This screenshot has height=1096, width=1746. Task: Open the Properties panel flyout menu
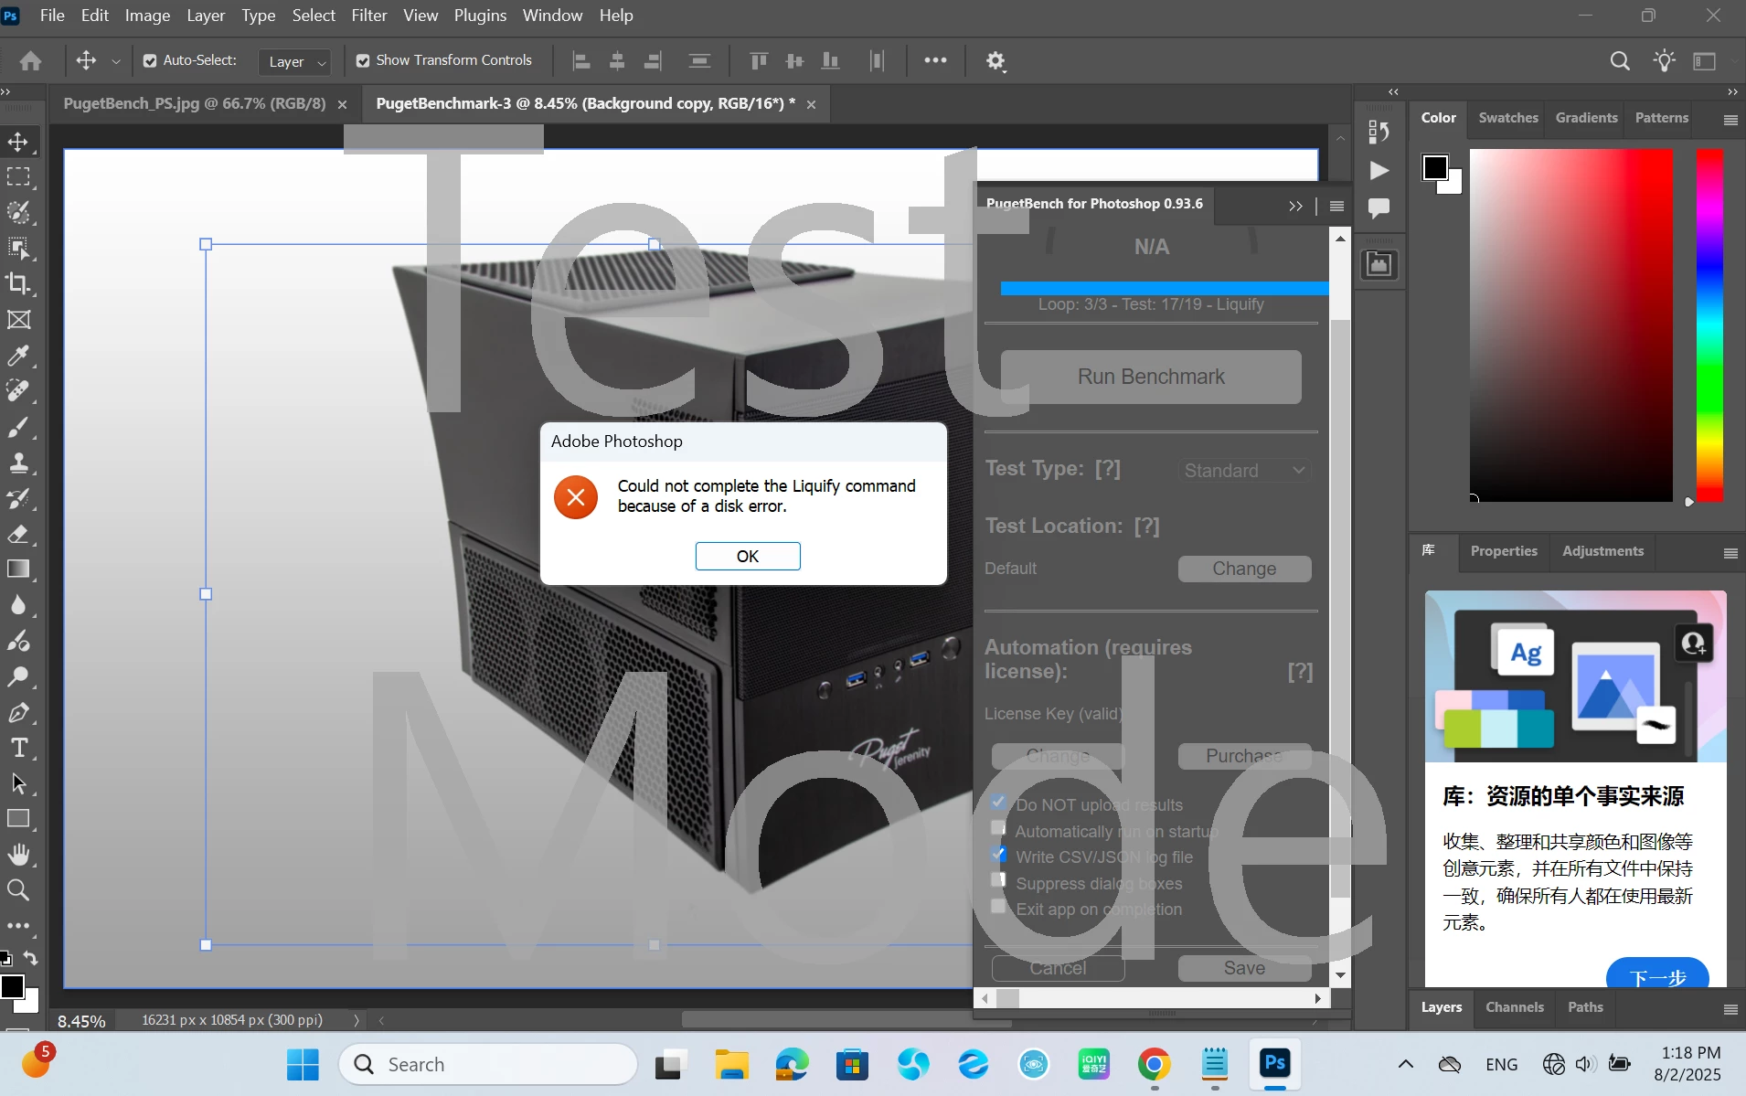pos(1730,553)
